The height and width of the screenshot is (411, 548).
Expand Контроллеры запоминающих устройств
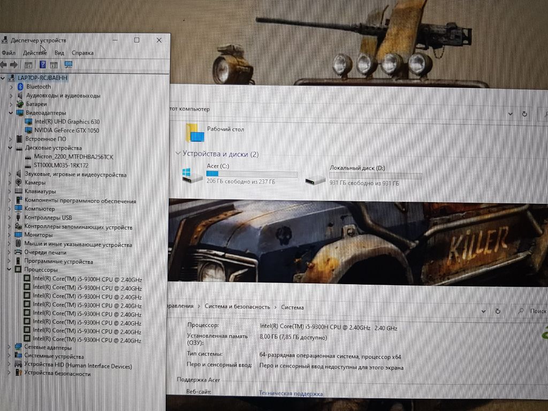pyautogui.click(x=10, y=226)
